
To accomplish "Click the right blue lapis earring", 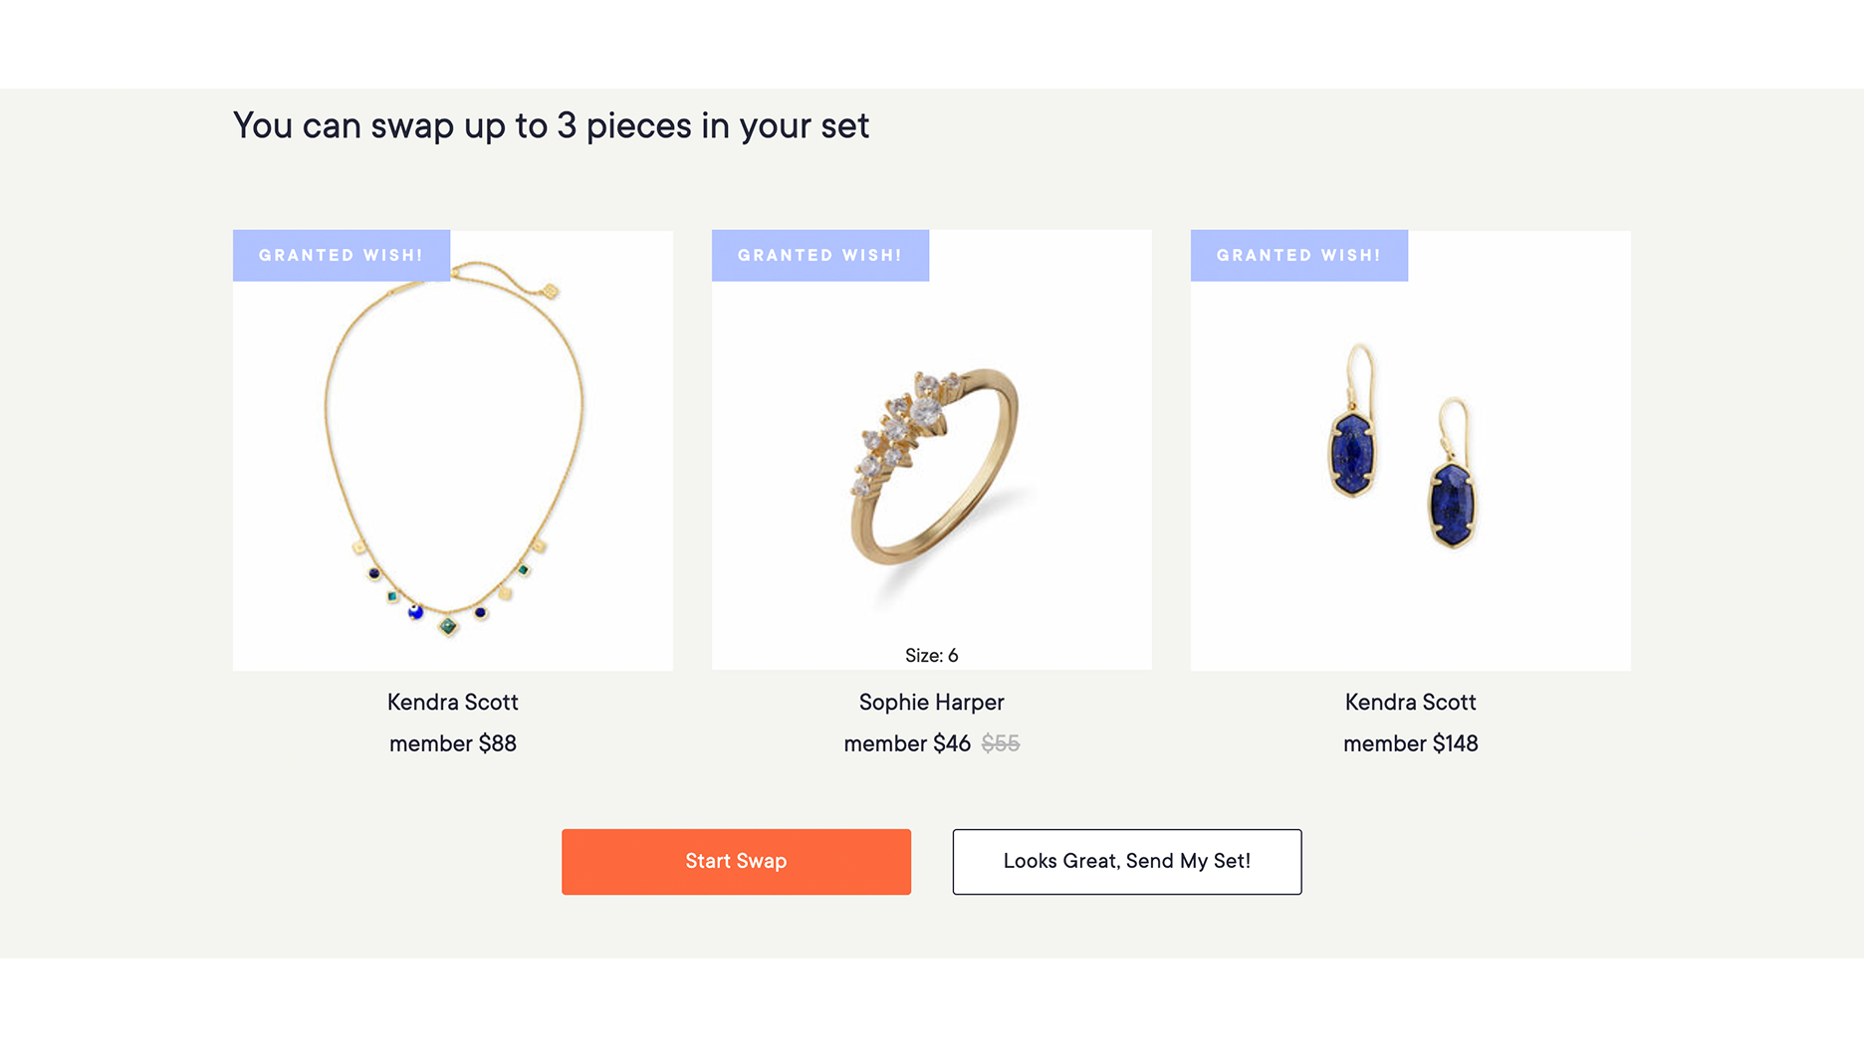I will 1452,503.
